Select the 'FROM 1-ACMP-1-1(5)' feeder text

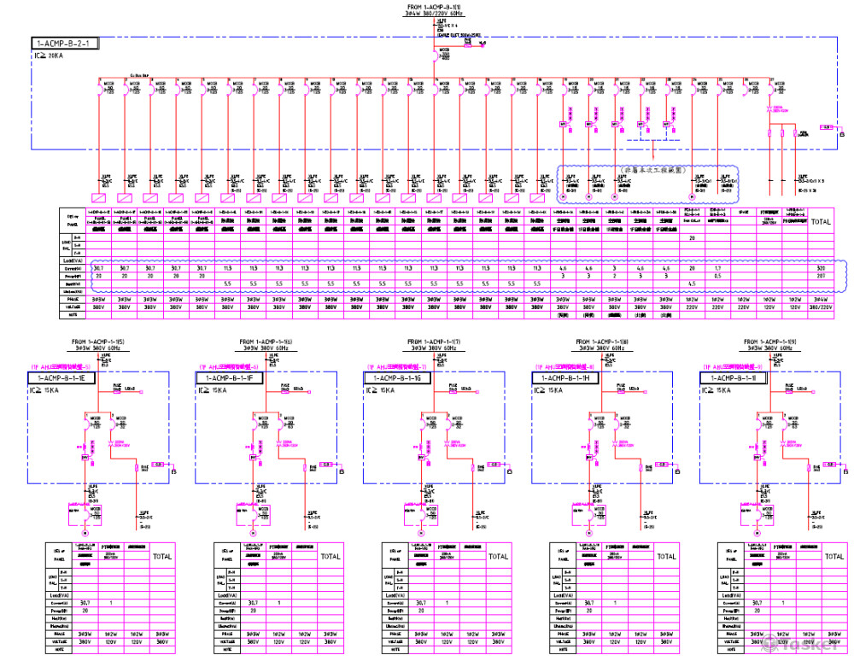pos(99,341)
